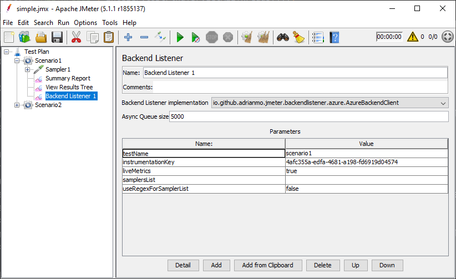Screen dimensions: 456x279
Task: Expand all nodes with plus icon
Action: 128,37
